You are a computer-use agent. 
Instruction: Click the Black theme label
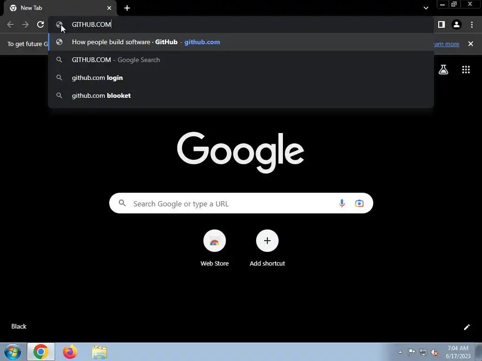(19, 326)
